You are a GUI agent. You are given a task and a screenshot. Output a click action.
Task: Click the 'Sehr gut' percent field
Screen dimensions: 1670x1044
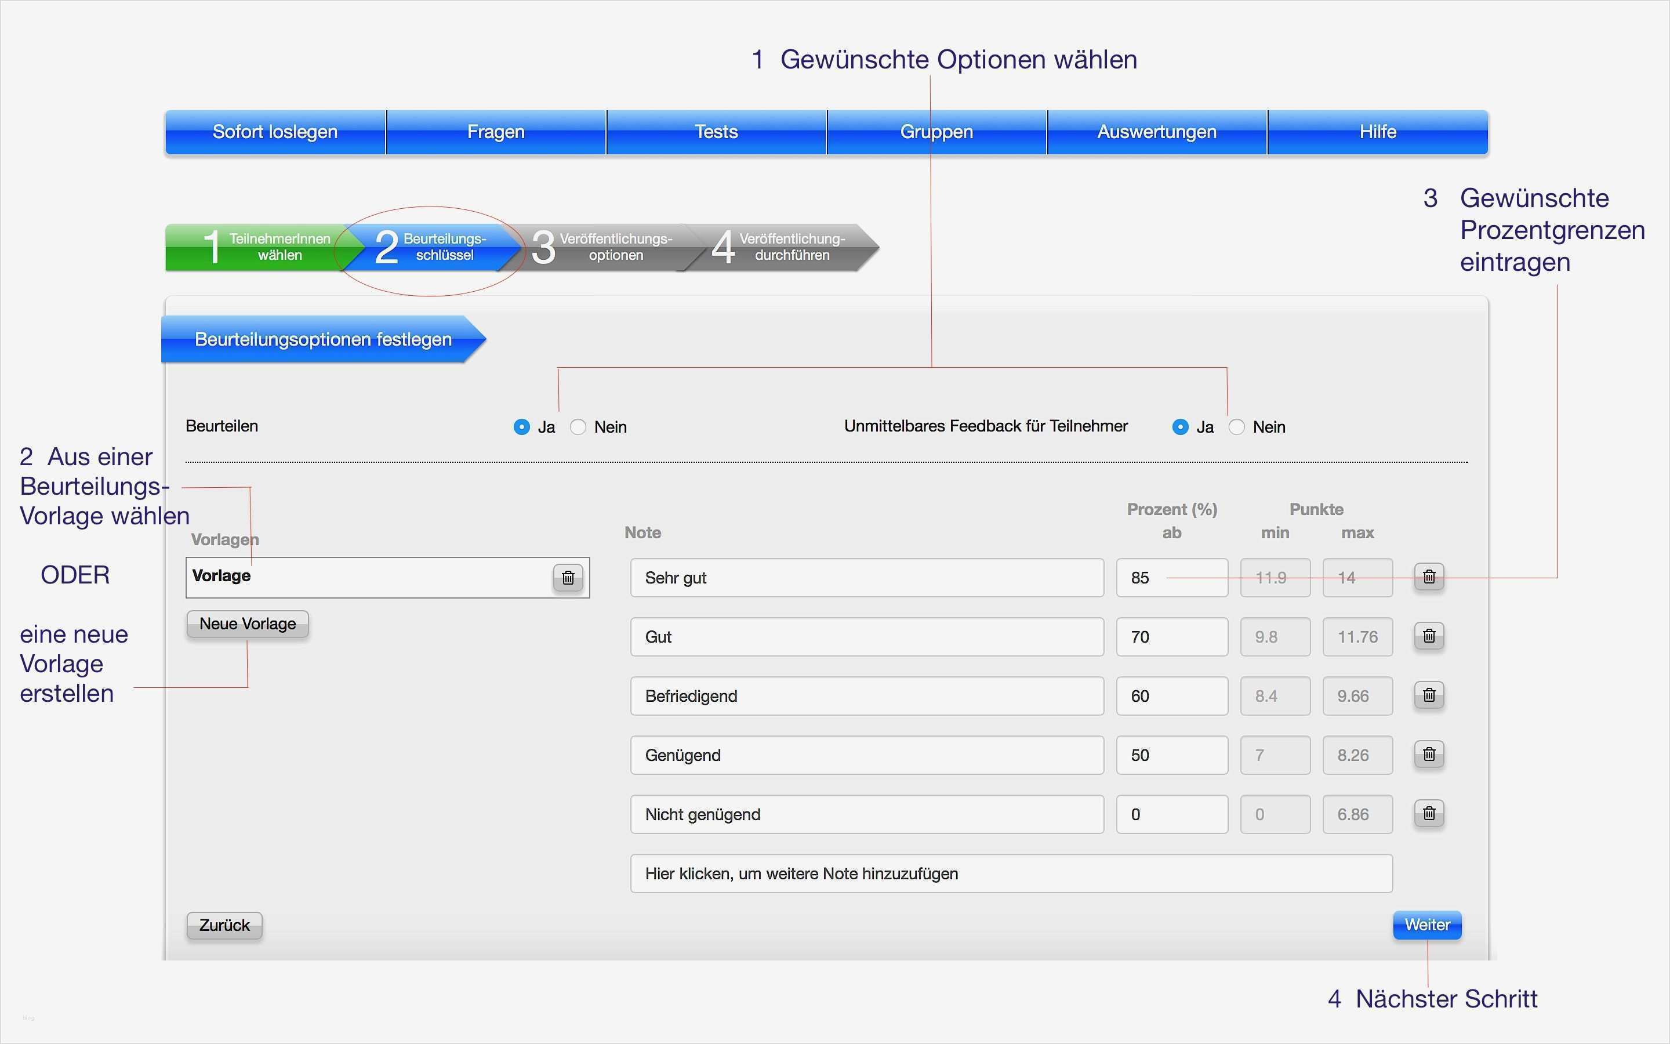pos(1171,578)
